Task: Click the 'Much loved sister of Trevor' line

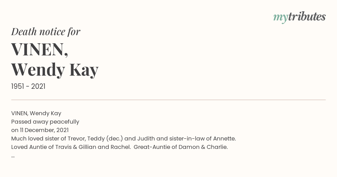Action: click(x=124, y=139)
